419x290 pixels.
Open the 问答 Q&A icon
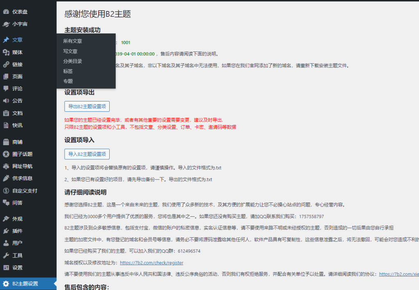click(x=5, y=202)
